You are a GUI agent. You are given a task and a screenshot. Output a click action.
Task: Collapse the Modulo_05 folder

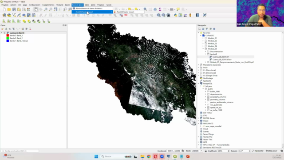coord(203,49)
